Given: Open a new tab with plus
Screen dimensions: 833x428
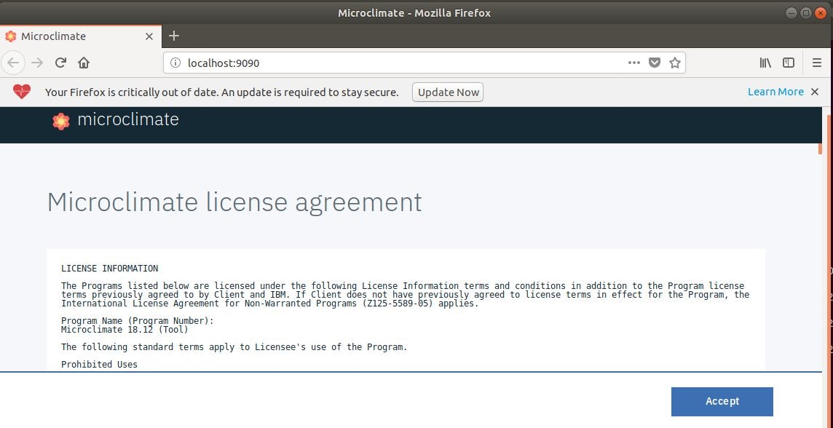Looking at the screenshot, I should (174, 36).
